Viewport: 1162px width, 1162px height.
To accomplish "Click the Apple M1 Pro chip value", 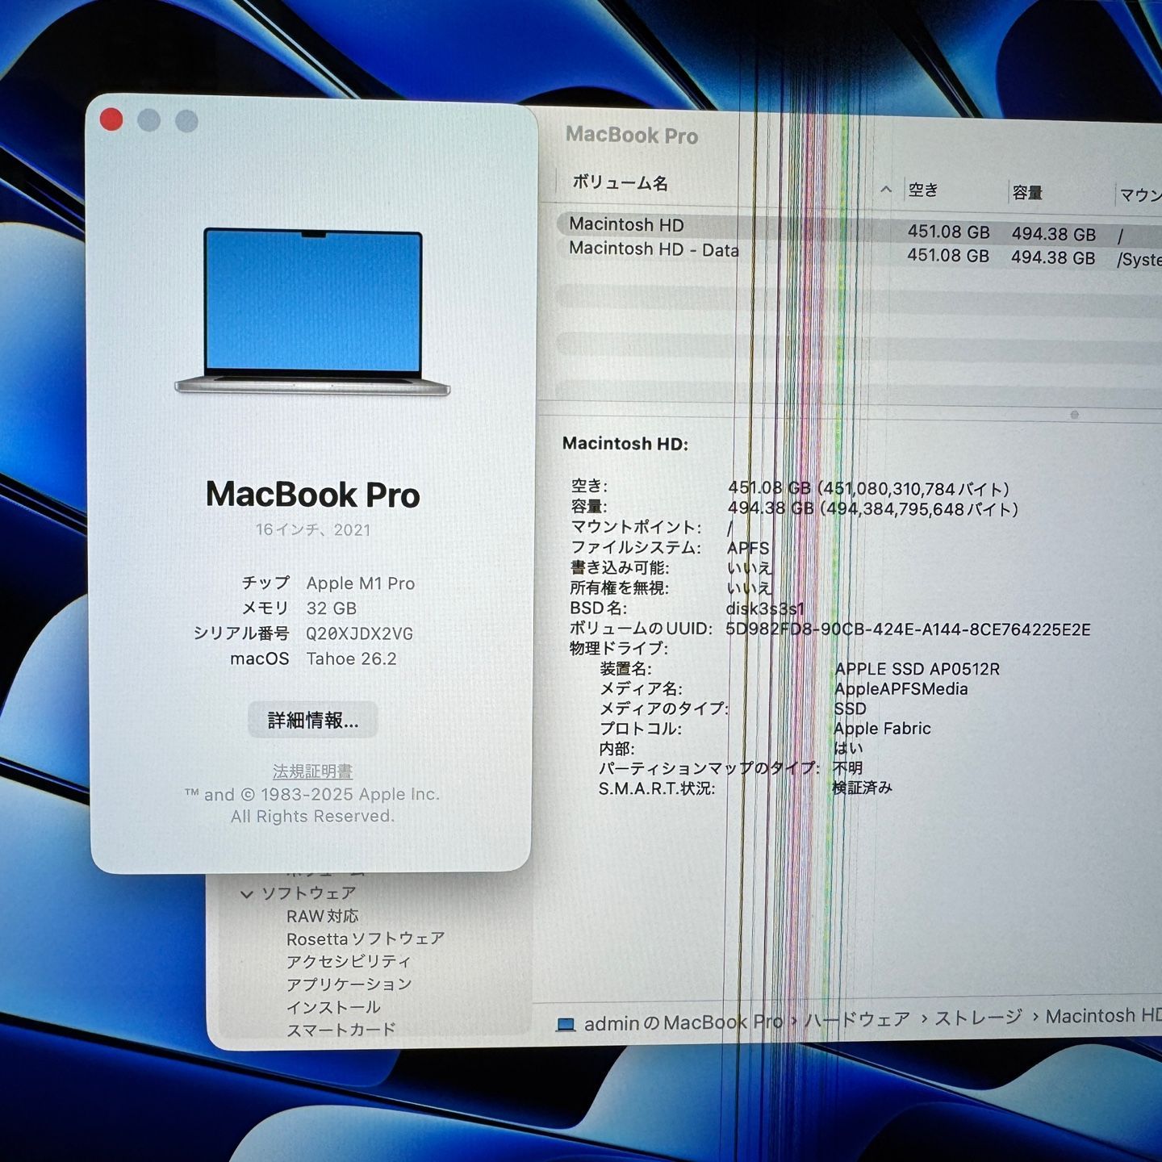I will (x=361, y=583).
